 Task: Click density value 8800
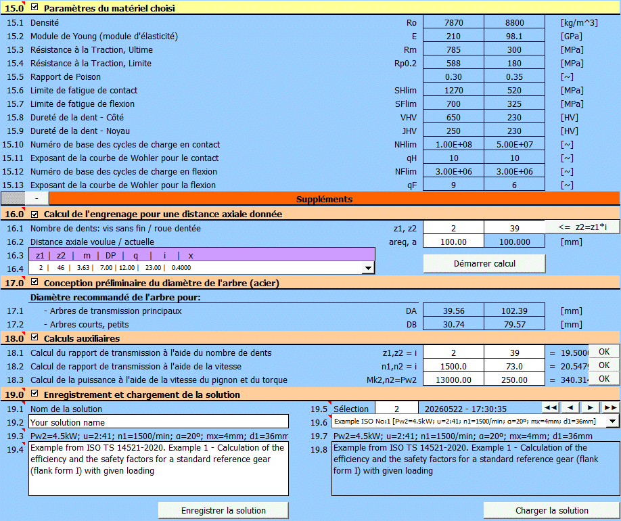tap(515, 22)
